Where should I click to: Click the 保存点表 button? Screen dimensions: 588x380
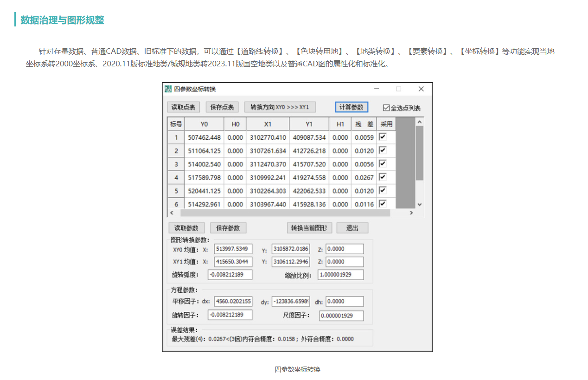tap(222, 107)
